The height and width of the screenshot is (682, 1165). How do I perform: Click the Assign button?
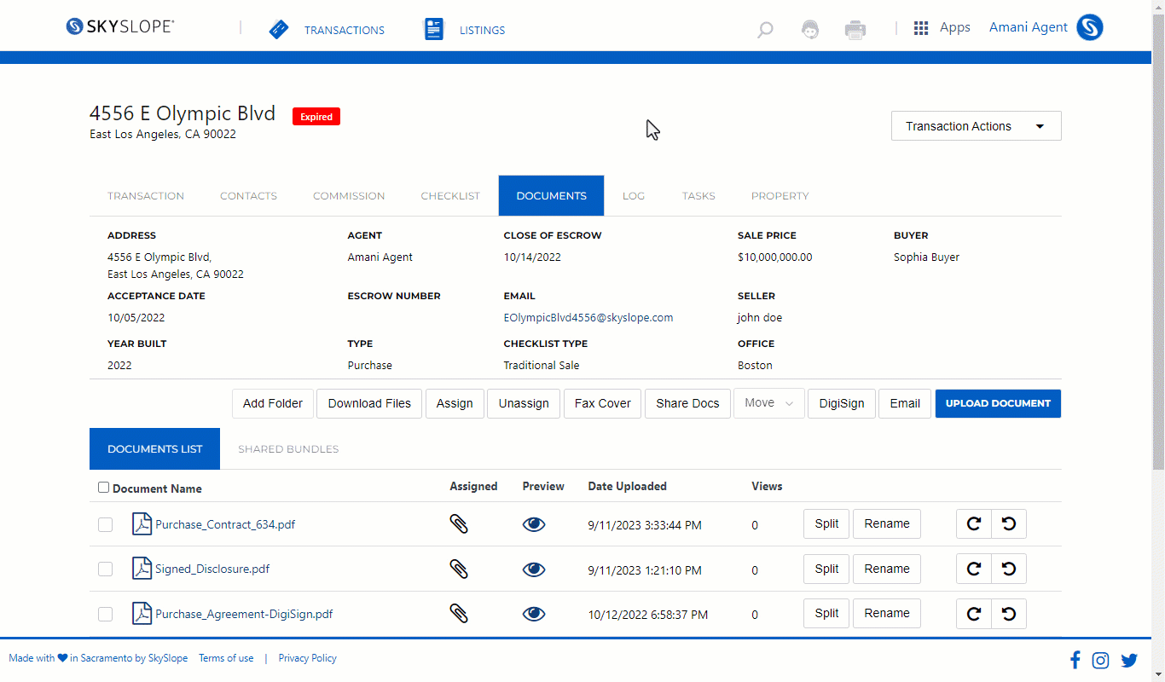[455, 403]
